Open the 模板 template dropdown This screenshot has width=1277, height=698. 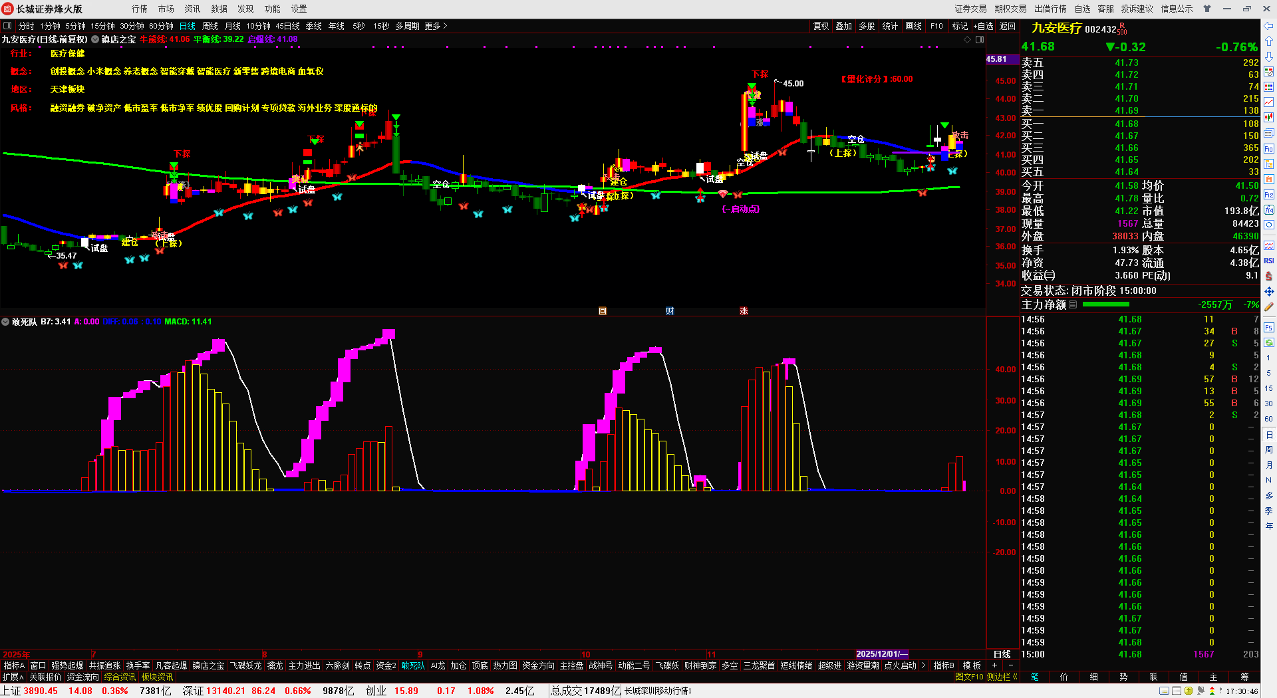point(972,665)
